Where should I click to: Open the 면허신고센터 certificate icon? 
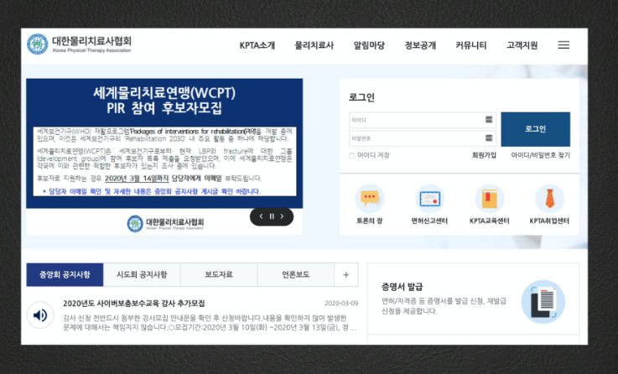[x=429, y=198]
